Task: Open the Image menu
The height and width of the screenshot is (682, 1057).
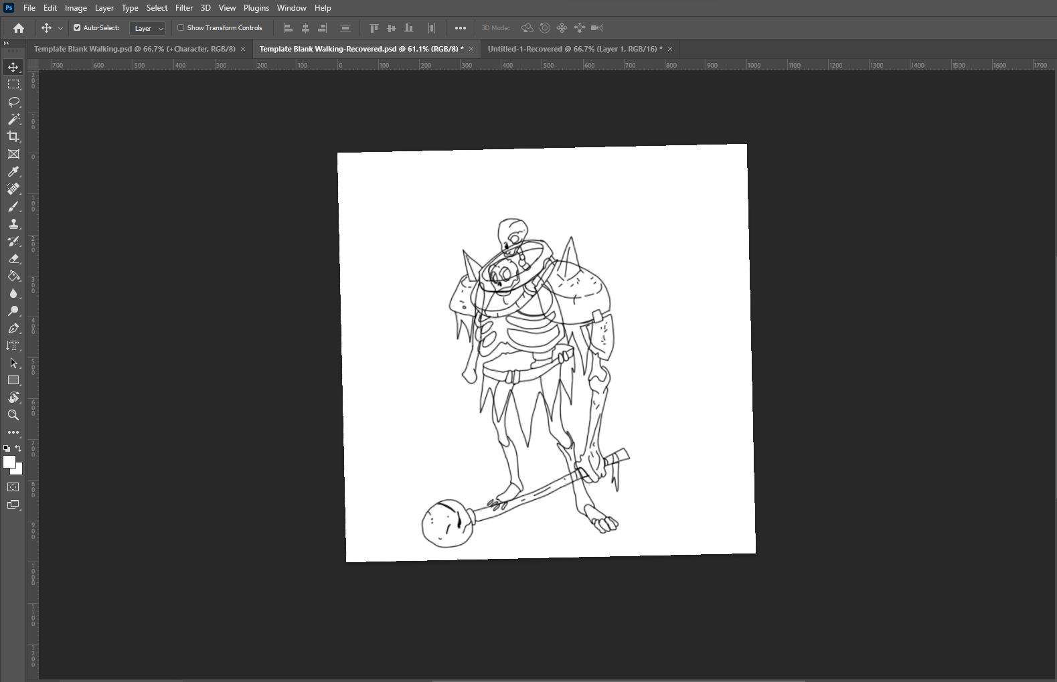Action: click(x=76, y=8)
